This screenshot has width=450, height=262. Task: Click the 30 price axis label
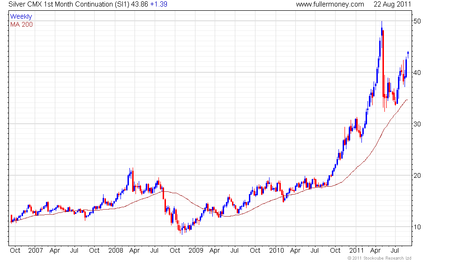pos(417,124)
